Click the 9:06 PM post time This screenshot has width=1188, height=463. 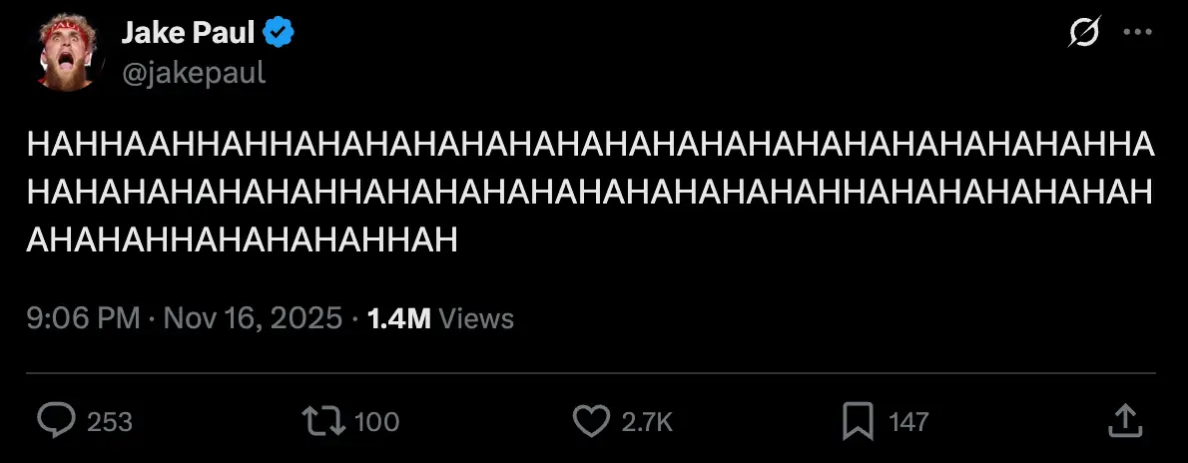pos(83,318)
